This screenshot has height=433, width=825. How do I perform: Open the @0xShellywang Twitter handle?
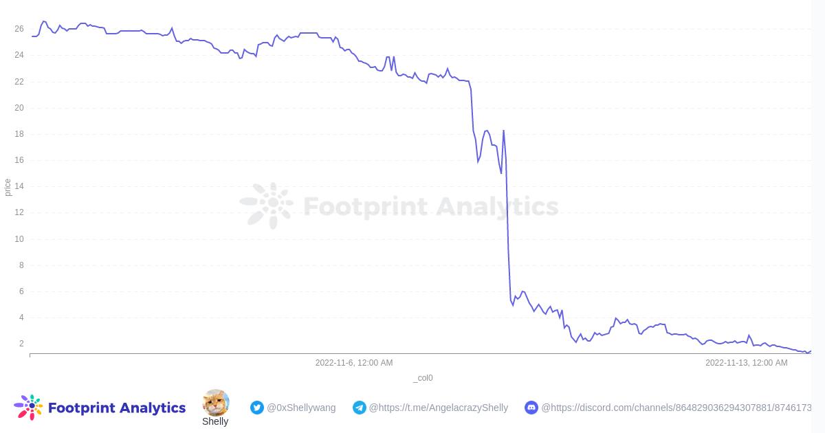pos(301,408)
